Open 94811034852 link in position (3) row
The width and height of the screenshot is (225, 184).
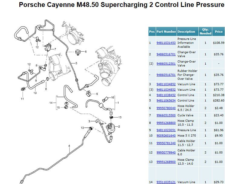(x=166, y=90)
